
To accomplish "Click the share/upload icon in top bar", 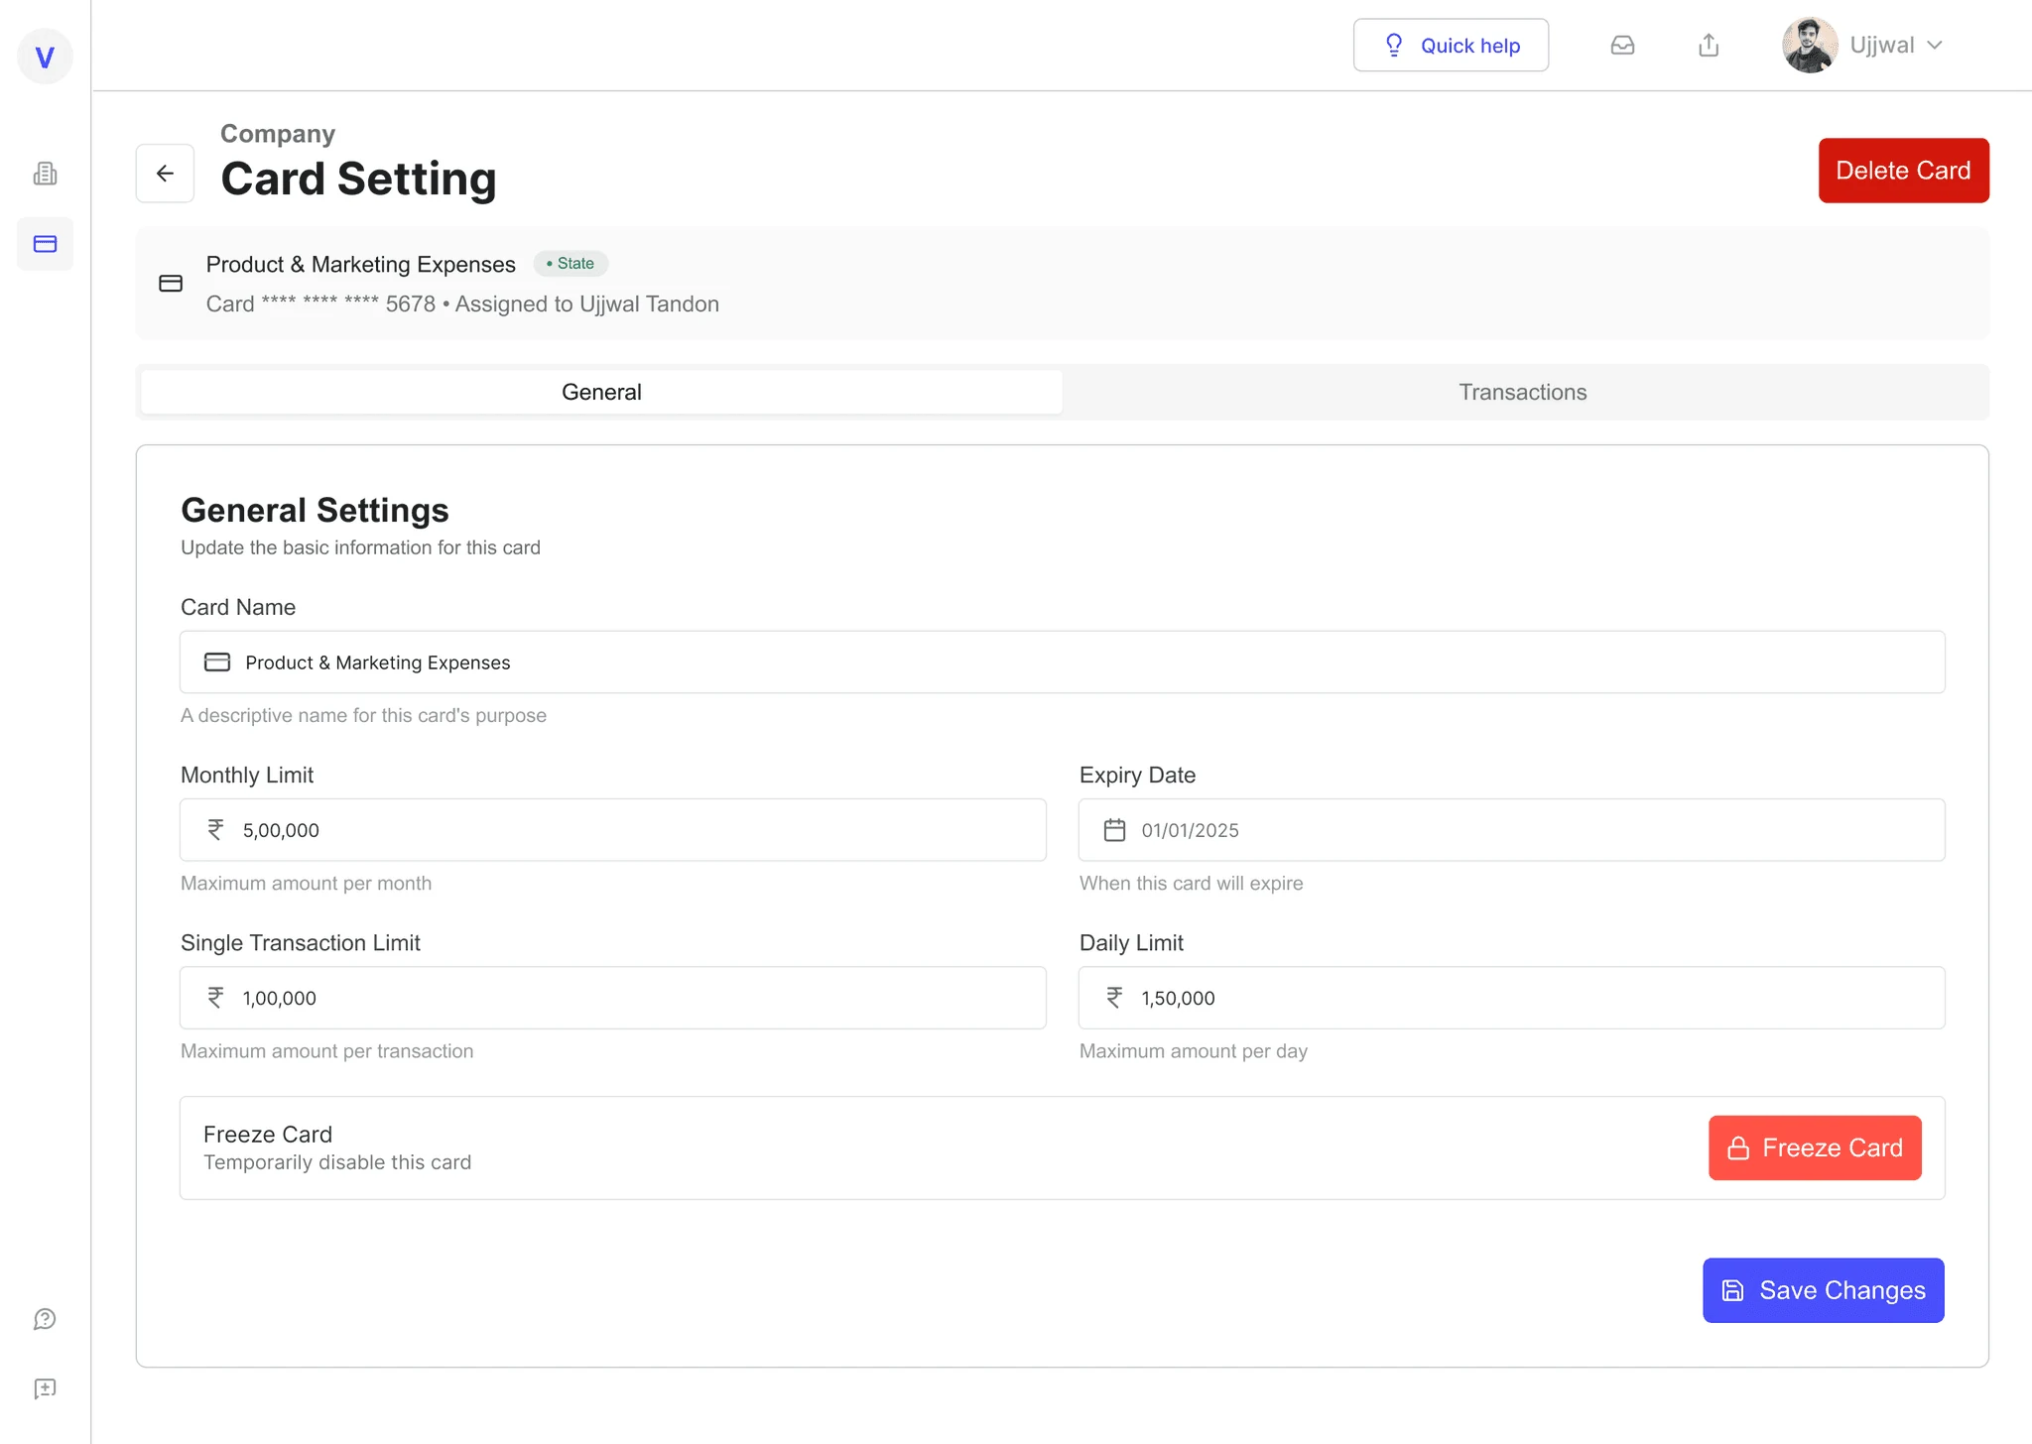I will (1709, 46).
